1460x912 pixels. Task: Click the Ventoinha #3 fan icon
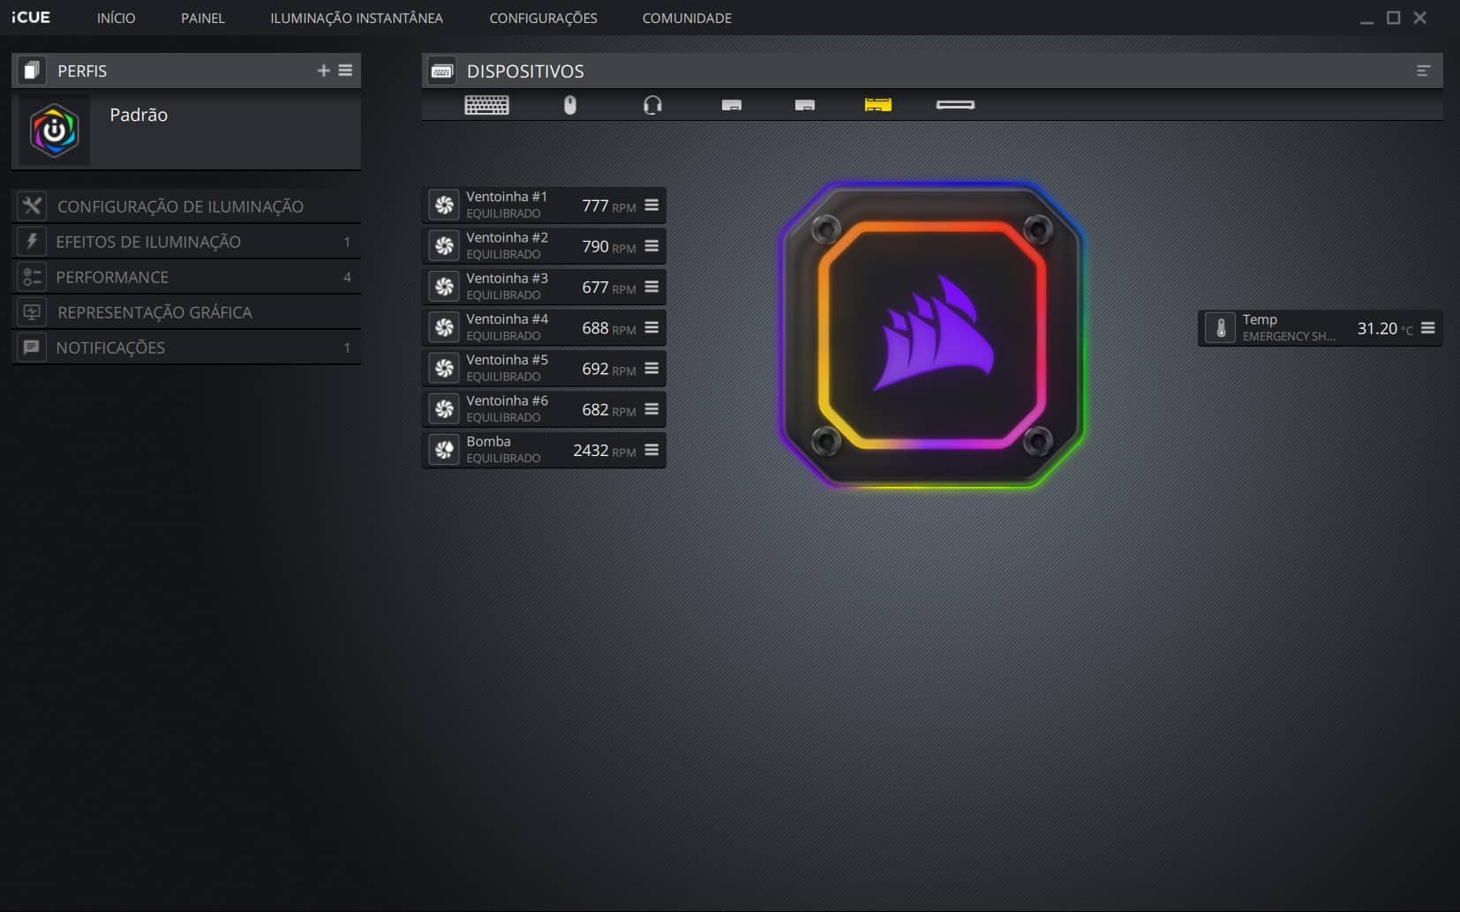click(444, 287)
